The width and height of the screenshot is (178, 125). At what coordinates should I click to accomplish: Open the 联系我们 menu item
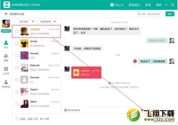click(x=134, y=5)
